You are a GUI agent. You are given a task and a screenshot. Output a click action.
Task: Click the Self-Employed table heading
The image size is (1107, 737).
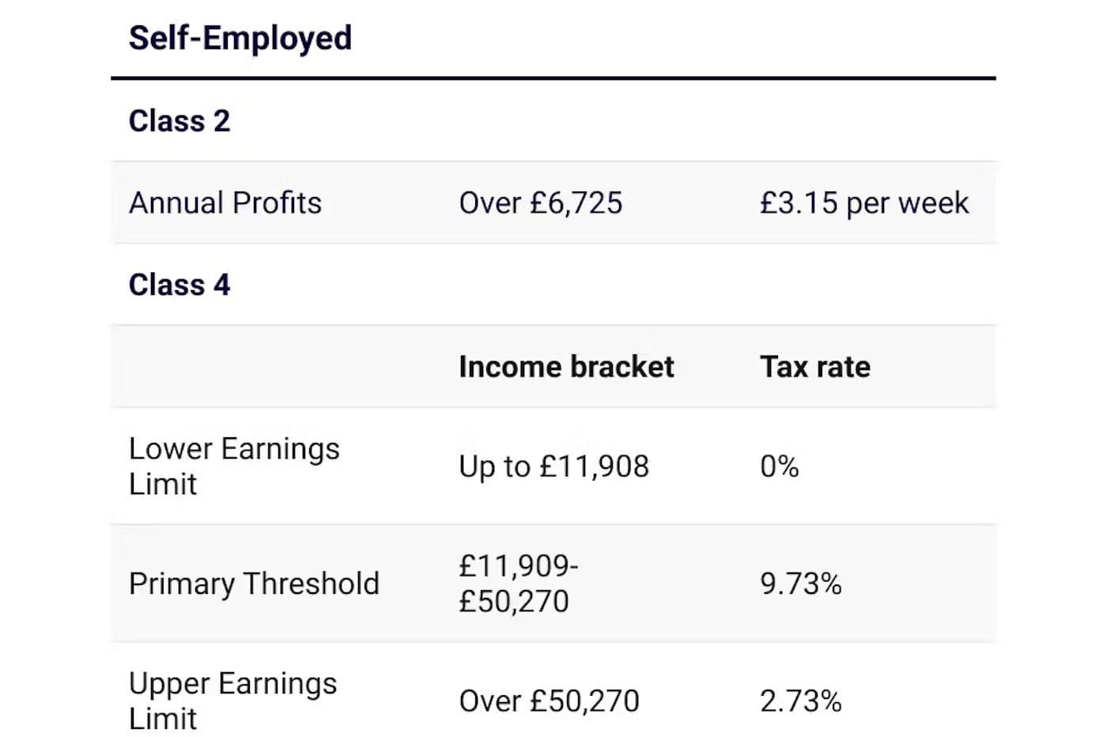[x=240, y=38]
